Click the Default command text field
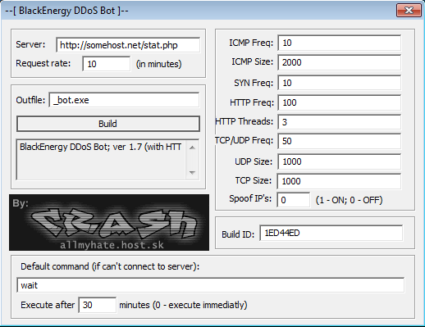 (210, 285)
